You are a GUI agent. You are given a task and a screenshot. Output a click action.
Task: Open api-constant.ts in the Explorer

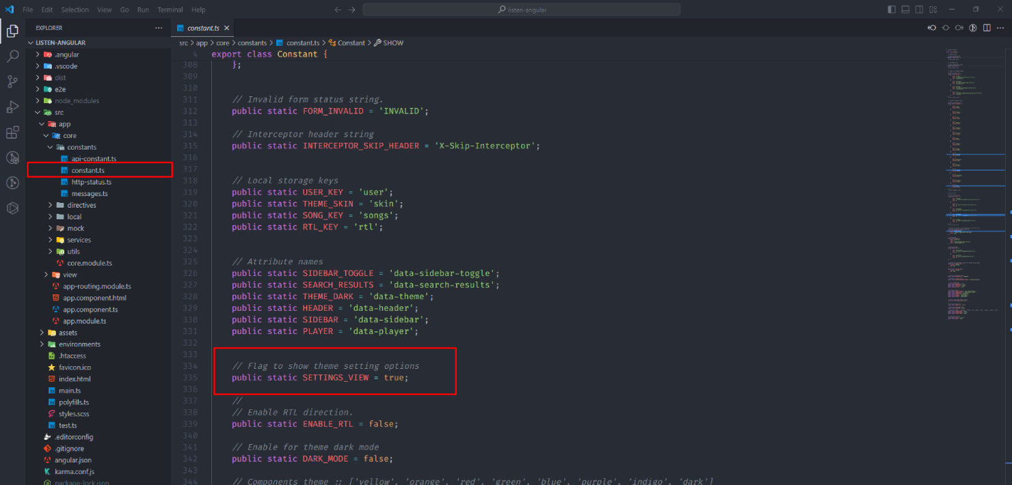pyautogui.click(x=100, y=159)
